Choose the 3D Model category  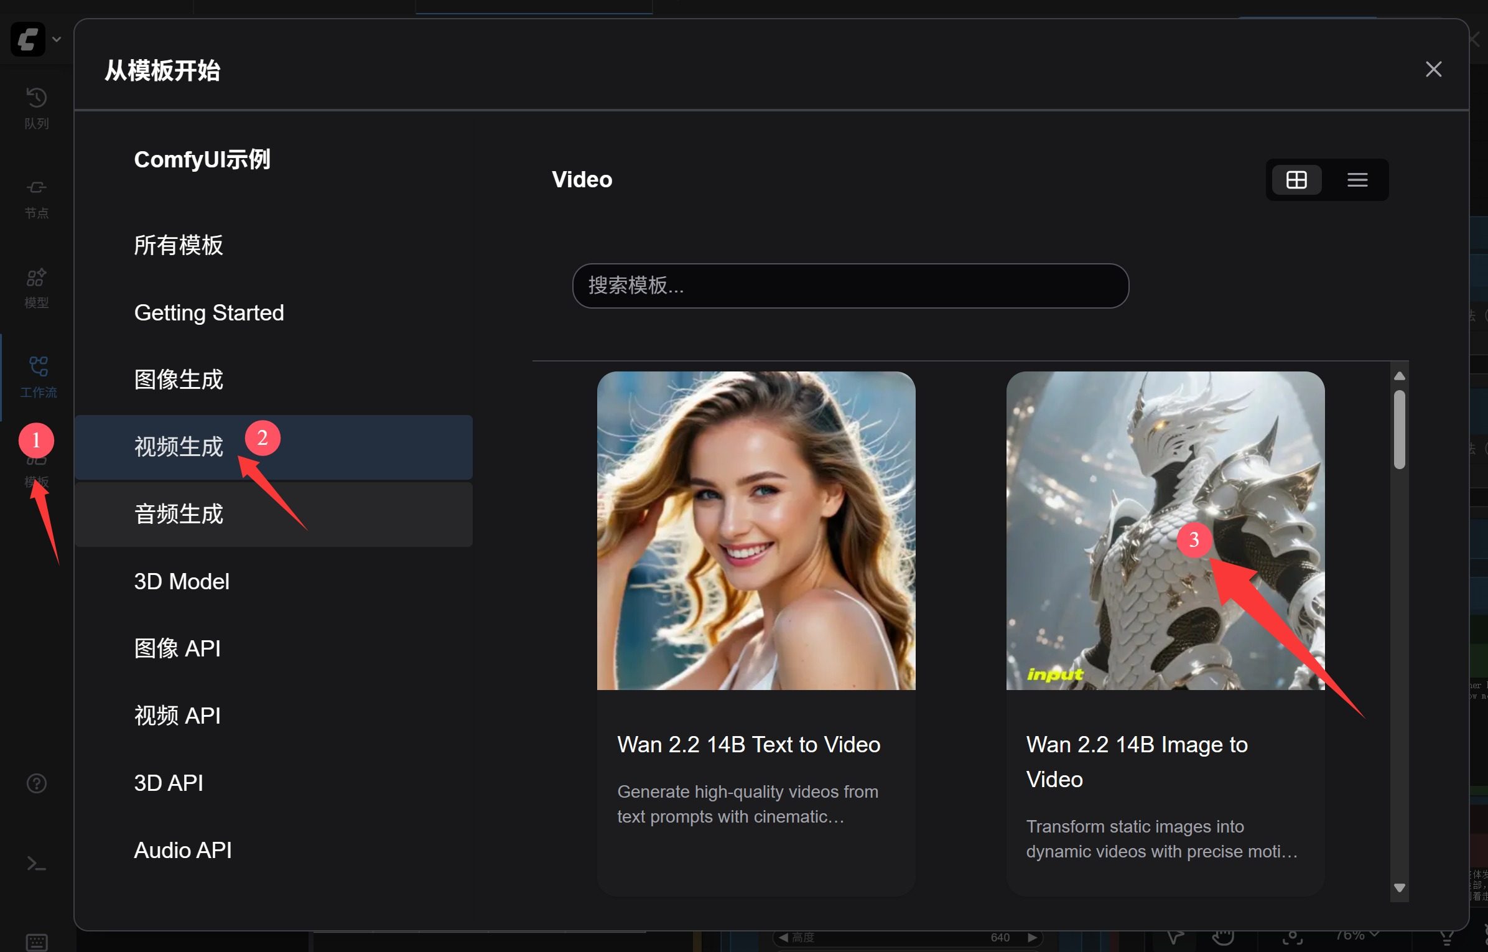[182, 581]
